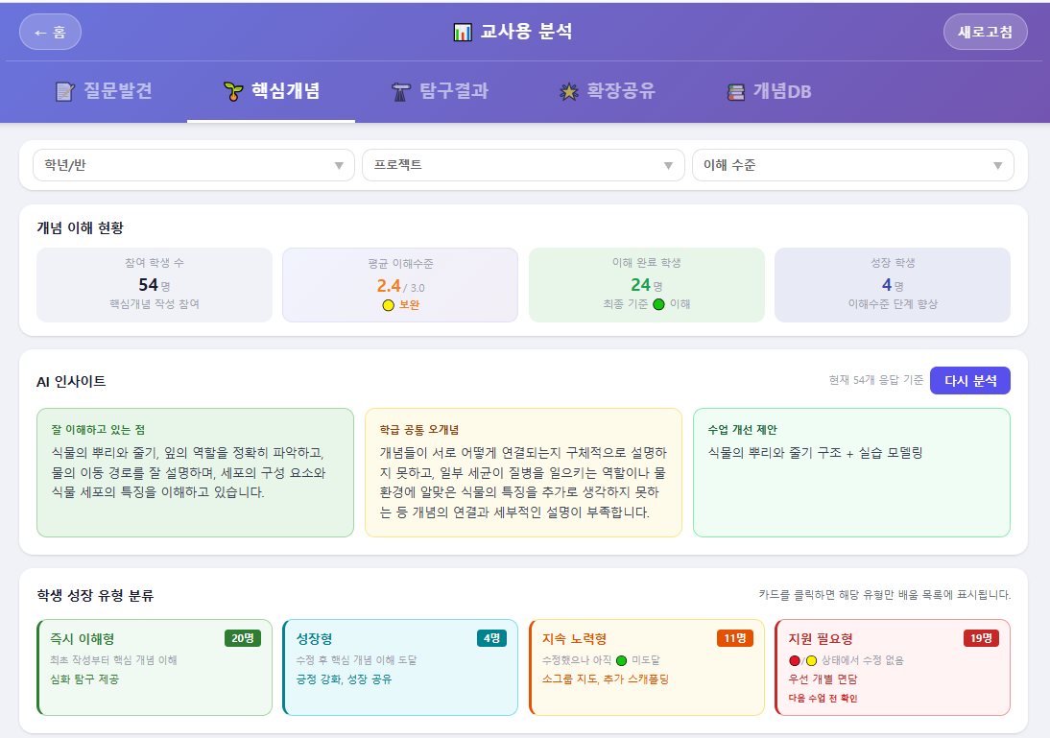
Task: Click the yellow circle next to 보완
Action: (x=389, y=305)
